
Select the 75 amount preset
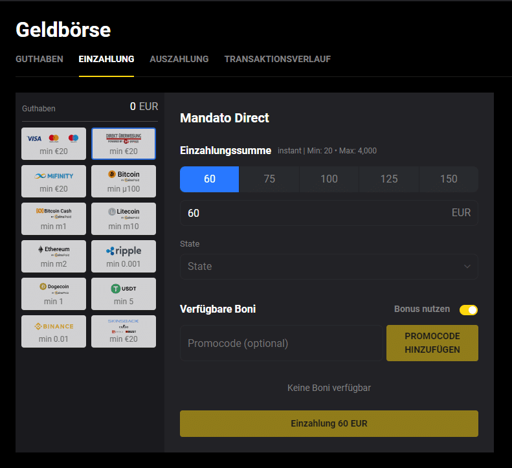(x=269, y=179)
